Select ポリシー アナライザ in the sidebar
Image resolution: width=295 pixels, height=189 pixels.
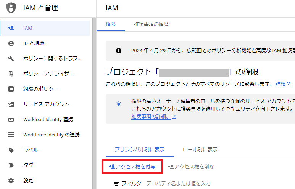pyautogui.click(x=45, y=74)
